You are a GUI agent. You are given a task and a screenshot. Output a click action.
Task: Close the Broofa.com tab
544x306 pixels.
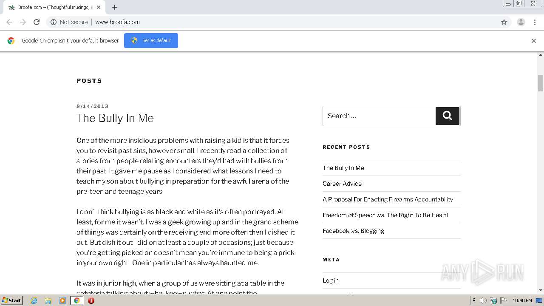[99, 7]
